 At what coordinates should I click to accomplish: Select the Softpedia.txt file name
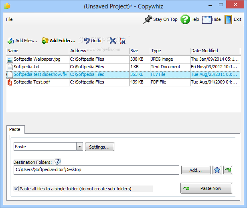(26, 67)
